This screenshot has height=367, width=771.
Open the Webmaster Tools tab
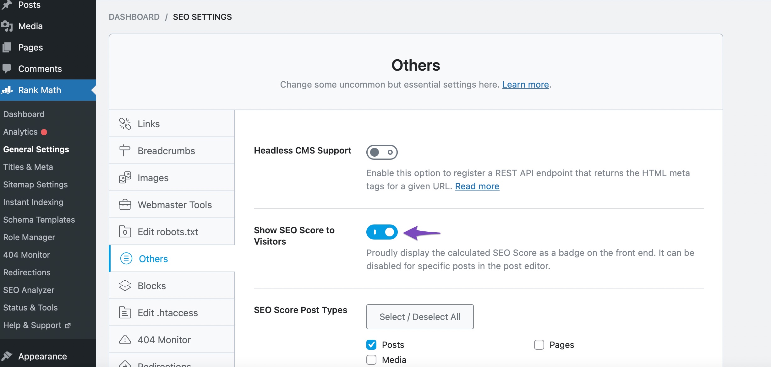click(x=172, y=205)
